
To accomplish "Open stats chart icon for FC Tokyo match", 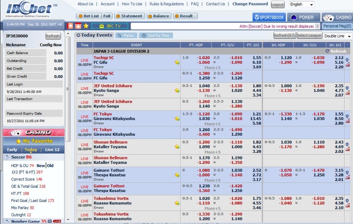I will click(x=348, y=121).
